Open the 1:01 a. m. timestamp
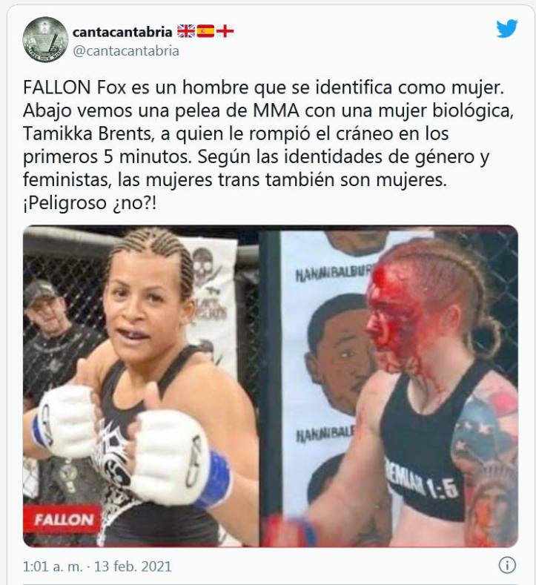This screenshot has height=585, width=536. 53,566
